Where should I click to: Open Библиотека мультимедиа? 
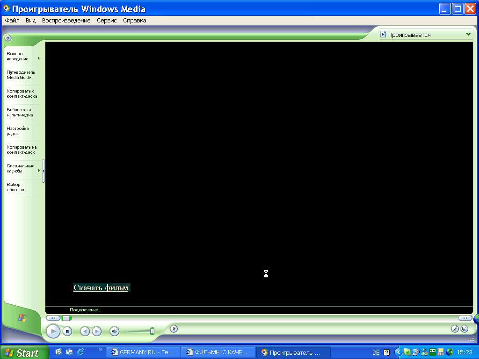pyautogui.click(x=20, y=112)
